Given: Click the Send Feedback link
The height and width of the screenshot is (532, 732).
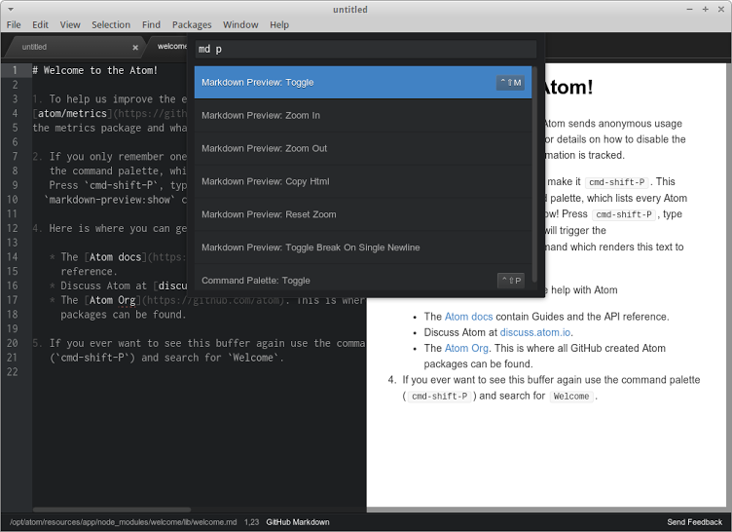Looking at the screenshot, I should [694, 522].
